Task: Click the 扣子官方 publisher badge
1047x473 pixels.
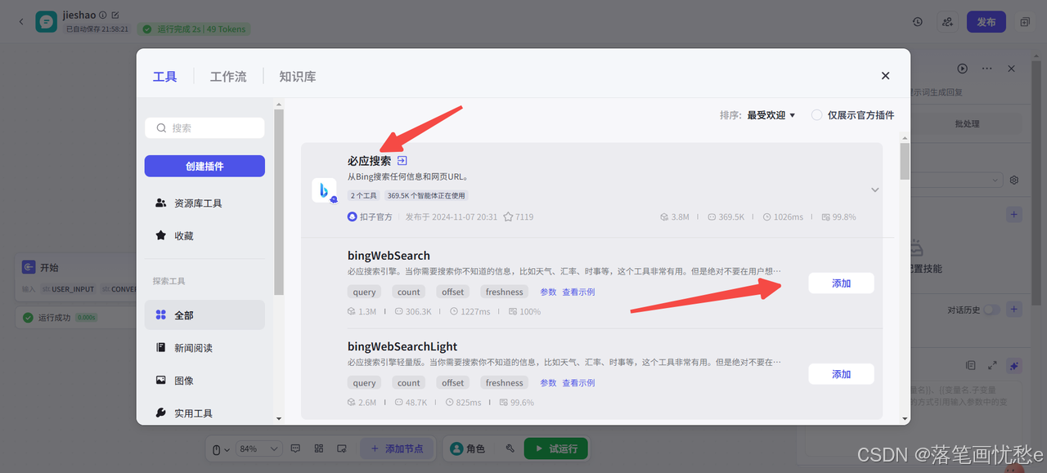Action: tap(370, 216)
